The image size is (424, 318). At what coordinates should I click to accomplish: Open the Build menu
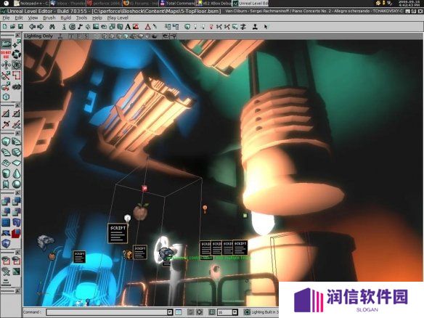pos(66,18)
